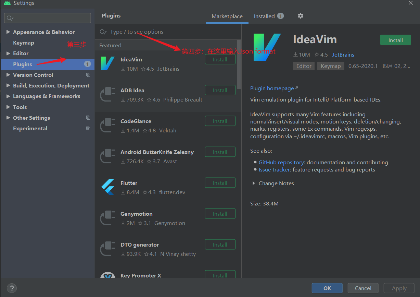The image size is (420, 297).
Task: Click the ADB Idea plug icon
Action: tap(107, 95)
